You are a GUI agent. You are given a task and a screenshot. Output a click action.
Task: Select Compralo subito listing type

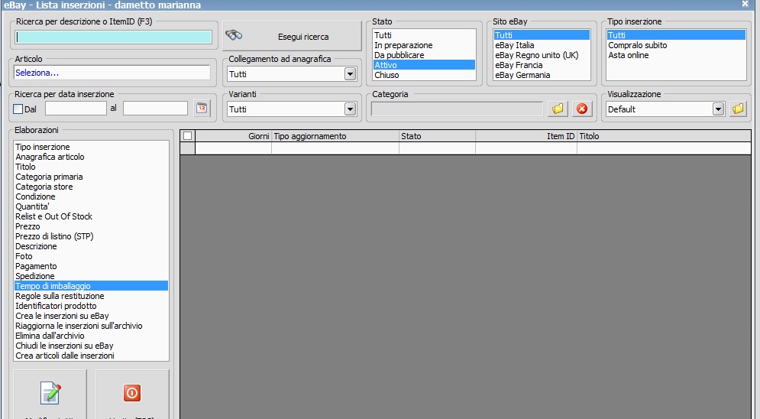[x=676, y=45]
